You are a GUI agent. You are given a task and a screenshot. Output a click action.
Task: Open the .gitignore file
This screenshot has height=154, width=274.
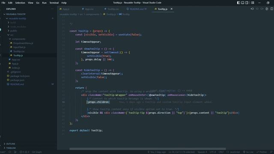coord(15,72)
